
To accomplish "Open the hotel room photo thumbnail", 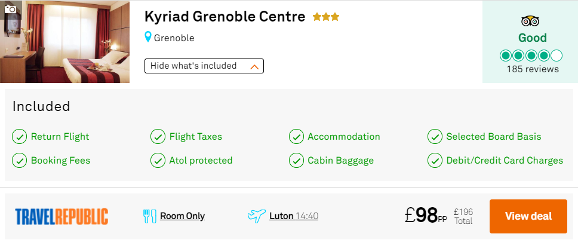I will pos(65,42).
